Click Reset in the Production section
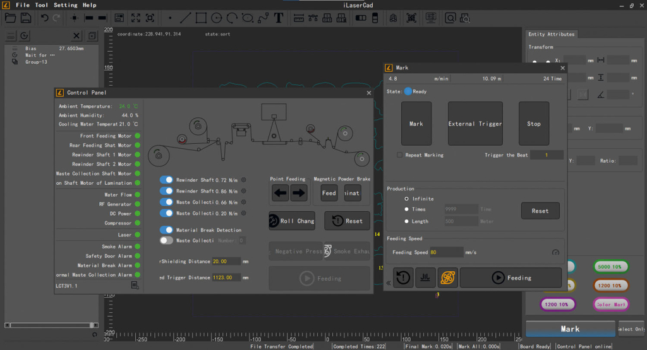 (540, 211)
